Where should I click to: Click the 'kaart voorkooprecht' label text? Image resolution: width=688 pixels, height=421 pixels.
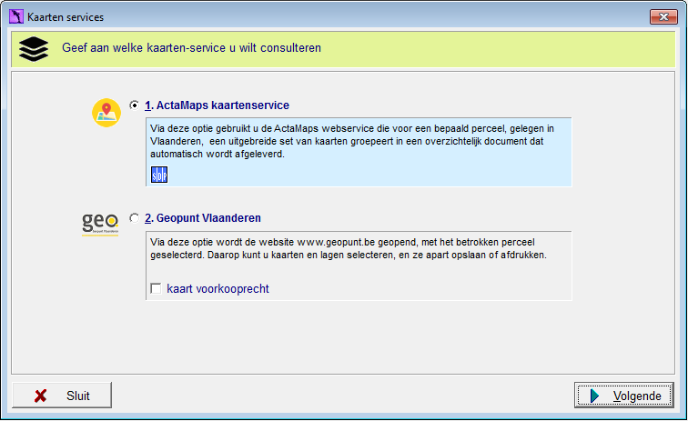pyautogui.click(x=218, y=288)
